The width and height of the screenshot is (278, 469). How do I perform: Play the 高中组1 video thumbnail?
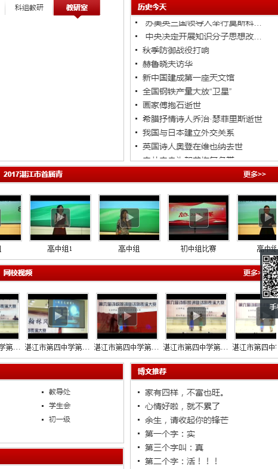coord(60,217)
